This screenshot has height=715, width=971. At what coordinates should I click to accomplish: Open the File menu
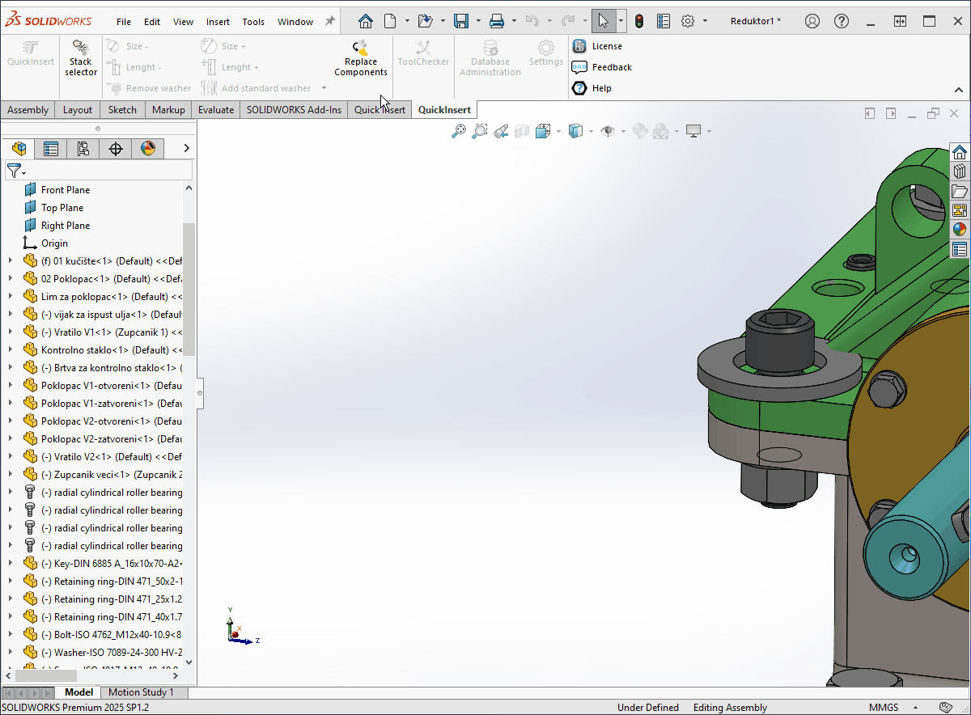124,22
